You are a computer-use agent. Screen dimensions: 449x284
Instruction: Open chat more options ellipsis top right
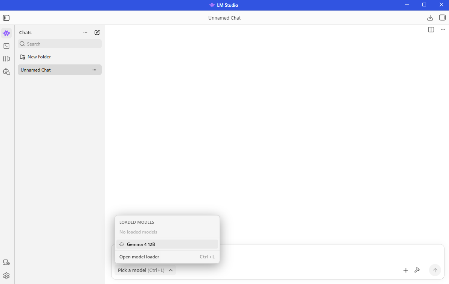tap(443, 29)
